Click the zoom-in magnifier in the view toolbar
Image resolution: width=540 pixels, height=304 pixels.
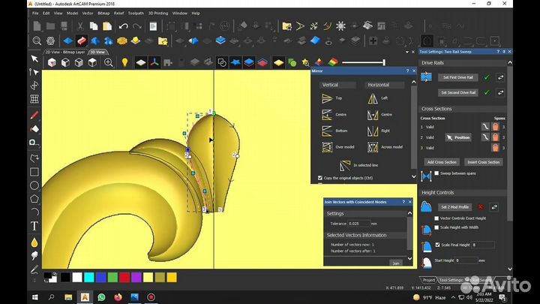pyautogui.click(x=109, y=62)
